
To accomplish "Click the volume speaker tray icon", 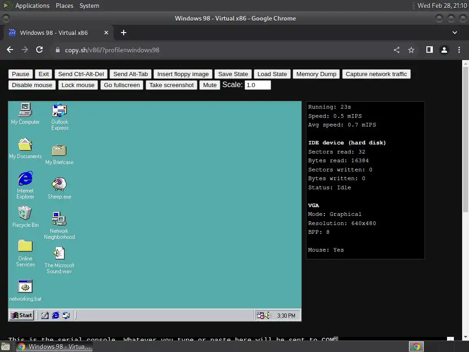I will point(267,315).
